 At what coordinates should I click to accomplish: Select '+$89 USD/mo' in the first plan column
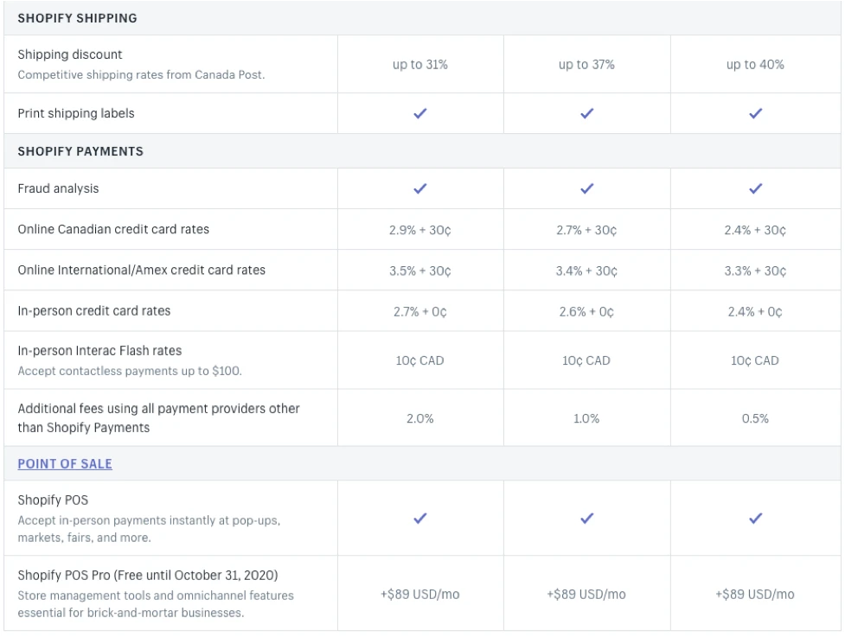click(x=419, y=595)
